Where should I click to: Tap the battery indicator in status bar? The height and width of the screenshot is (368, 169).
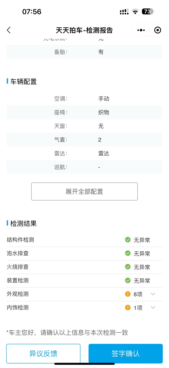tap(148, 12)
